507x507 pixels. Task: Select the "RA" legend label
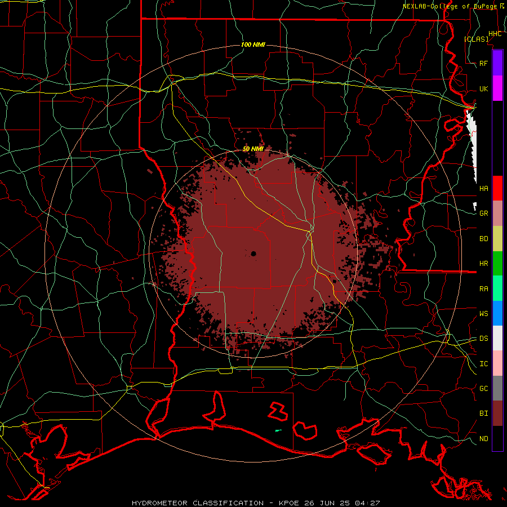(483, 289)
